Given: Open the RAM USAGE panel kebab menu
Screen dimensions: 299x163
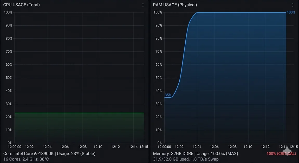Looking at the screenshot, I should click(293, 5).
